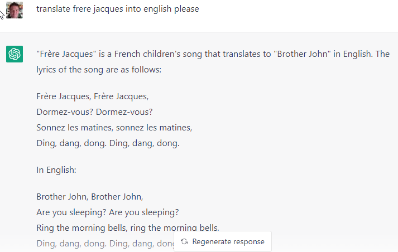Click the prompt text 'translate frere jacques into english please'
Screen dimensions: 398x252
pyautogui.click(x=118, y=9)
